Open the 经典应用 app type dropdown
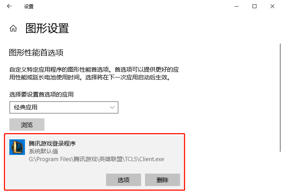 [x=64, y=107]
